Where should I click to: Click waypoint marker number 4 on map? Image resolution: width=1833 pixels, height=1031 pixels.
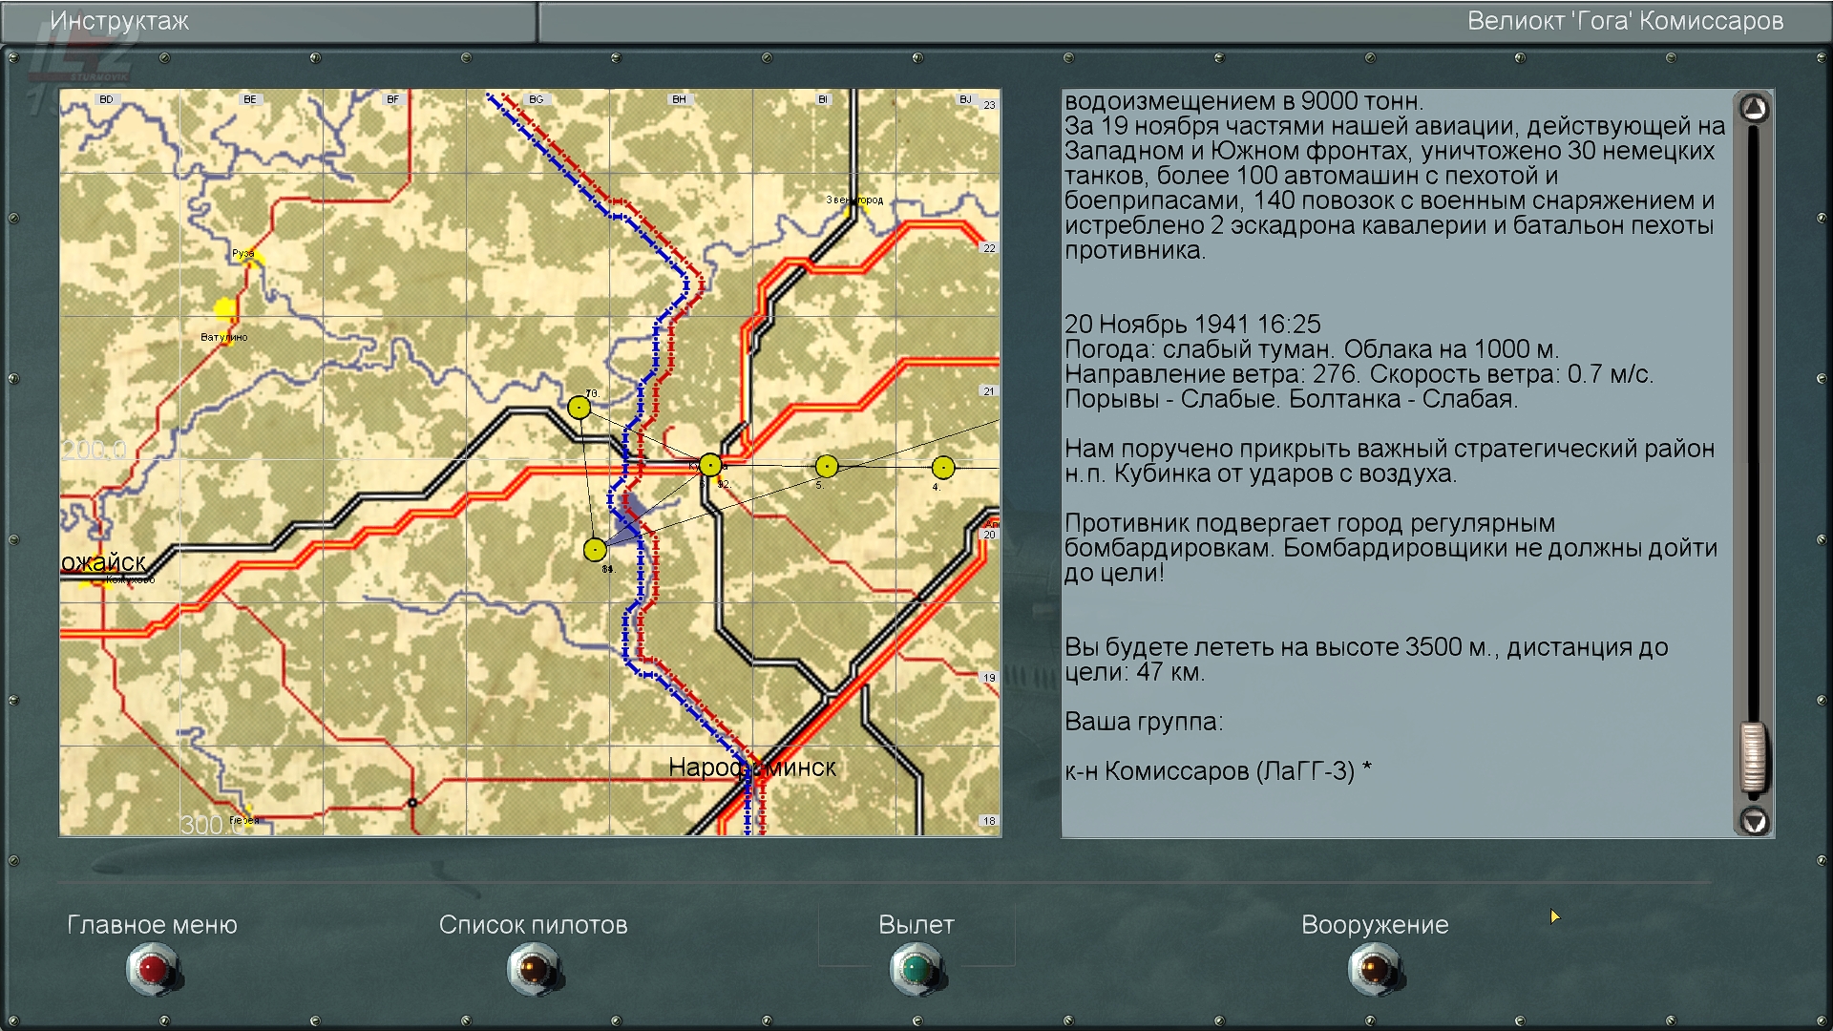click(942, 467)
